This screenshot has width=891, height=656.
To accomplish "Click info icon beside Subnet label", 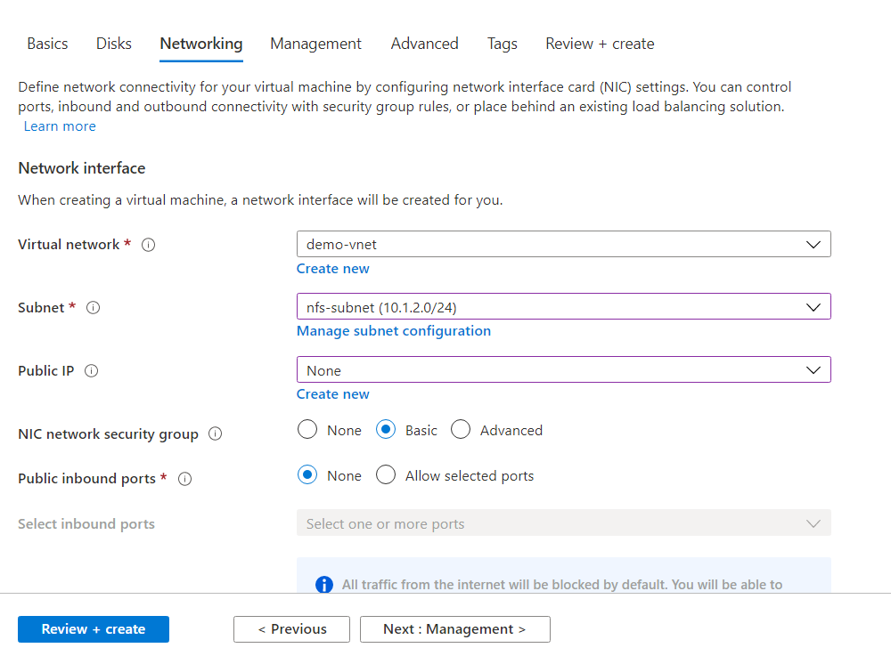I will [x=94, y=308].
